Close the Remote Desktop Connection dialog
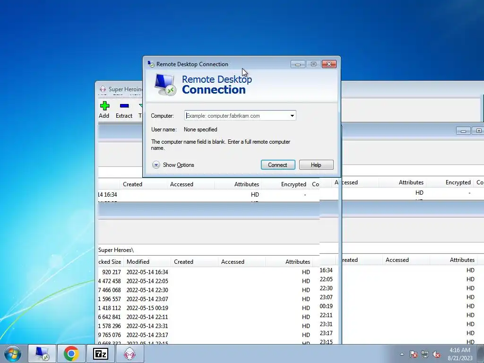This screenshot has height=363, width=484. (x=329, y=64)
